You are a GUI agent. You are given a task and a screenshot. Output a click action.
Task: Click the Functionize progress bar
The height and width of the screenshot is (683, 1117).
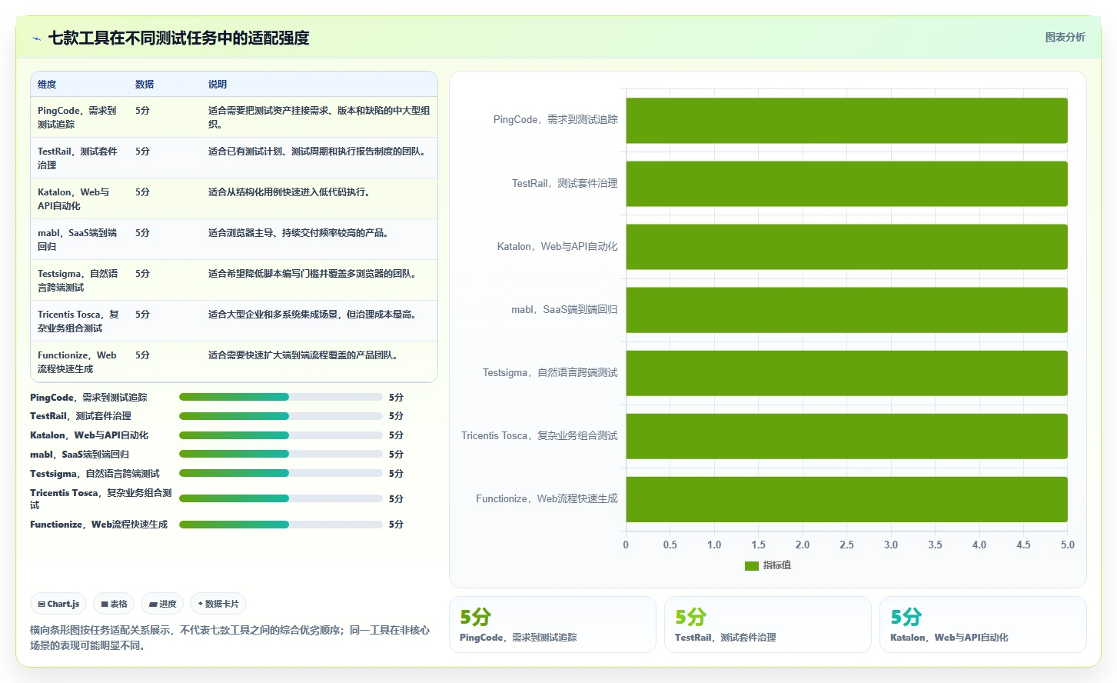(281, 525)
